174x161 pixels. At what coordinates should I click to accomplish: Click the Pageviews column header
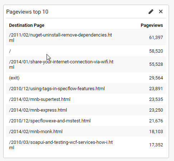click(x=152, y=25)
